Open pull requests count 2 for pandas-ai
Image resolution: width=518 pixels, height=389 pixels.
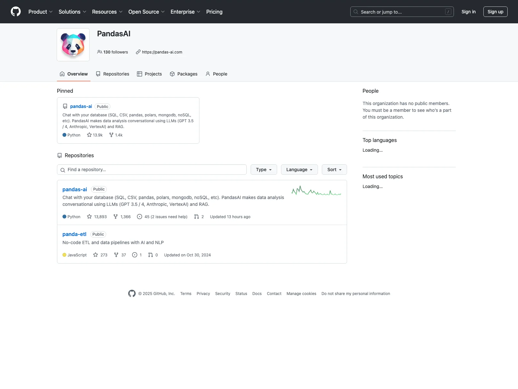199,217
